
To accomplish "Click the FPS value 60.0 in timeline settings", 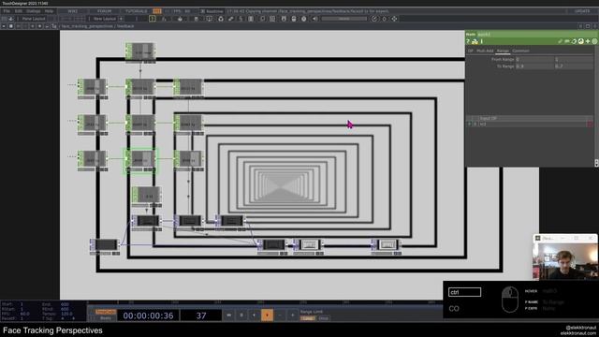I will [25, 314].
